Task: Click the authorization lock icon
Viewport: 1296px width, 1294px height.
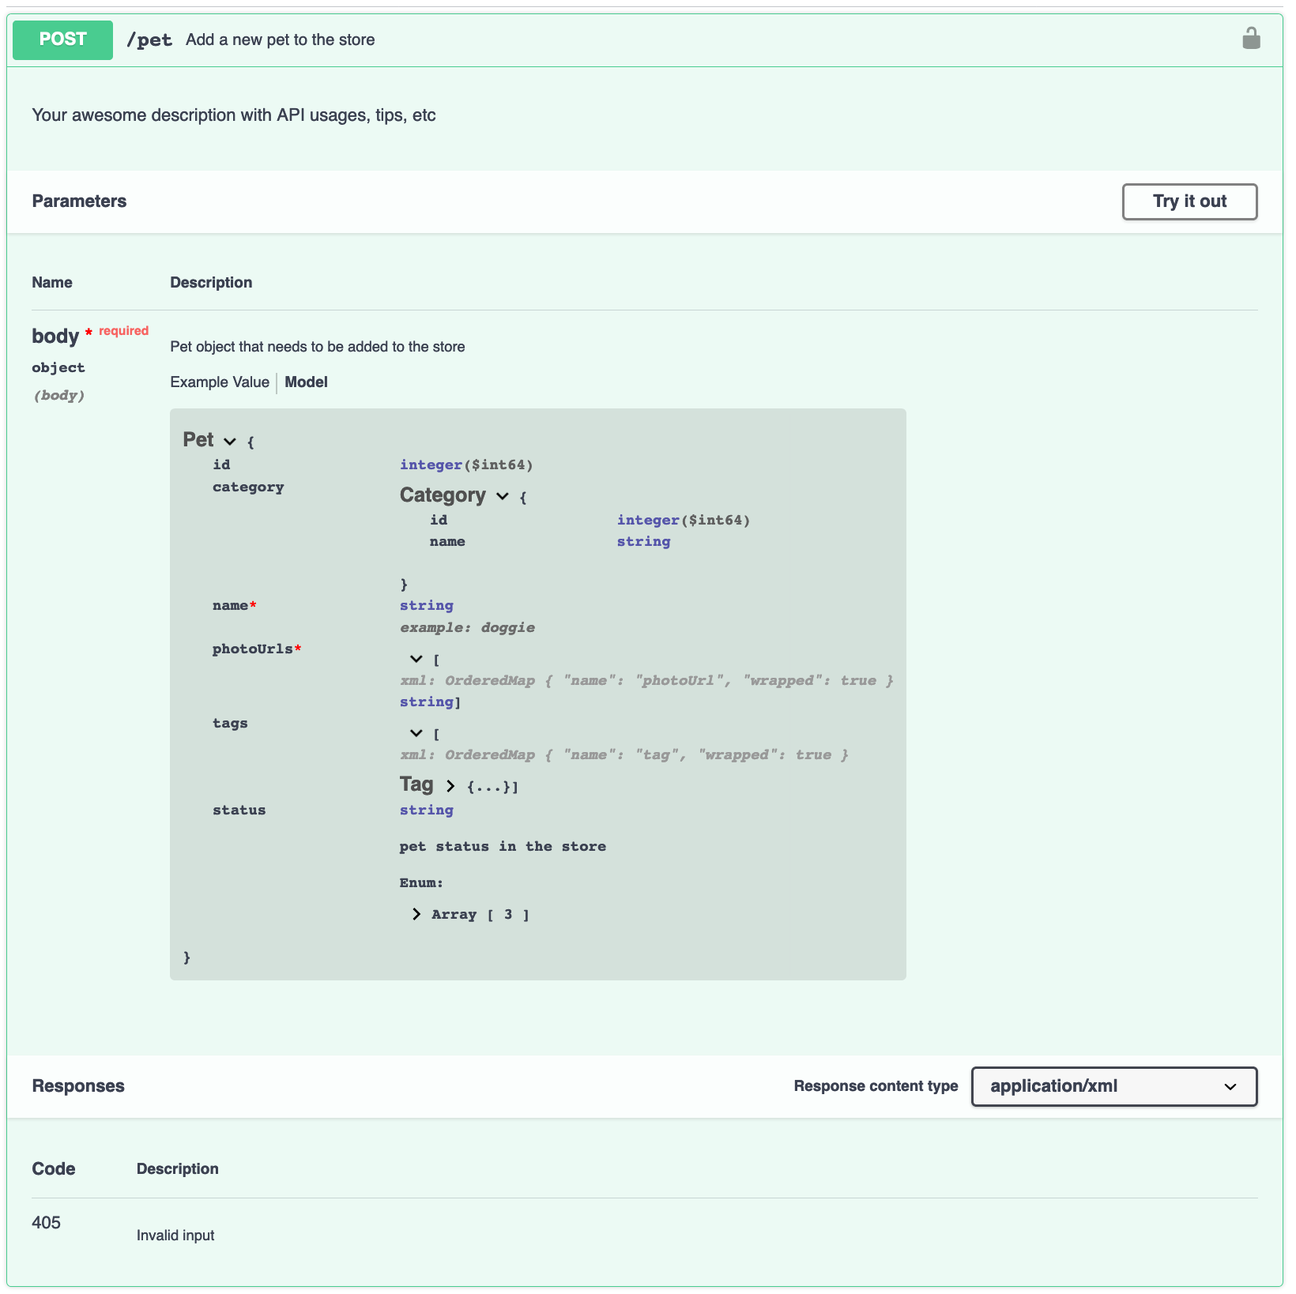Action: coord(1250,39)
